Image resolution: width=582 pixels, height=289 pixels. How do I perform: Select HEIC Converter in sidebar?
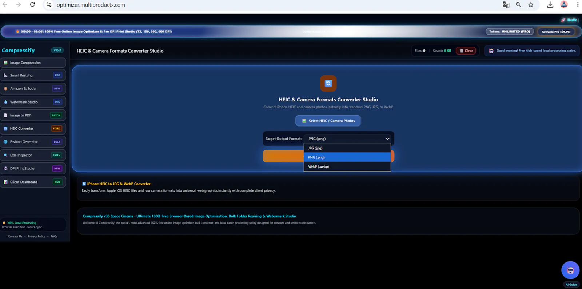(x=33, y=128)
